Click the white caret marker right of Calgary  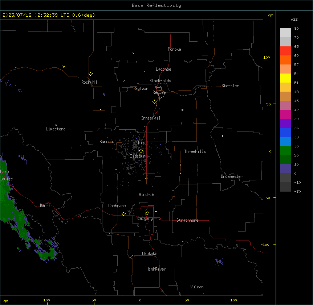pyautogui.click(x=159, y=220)
